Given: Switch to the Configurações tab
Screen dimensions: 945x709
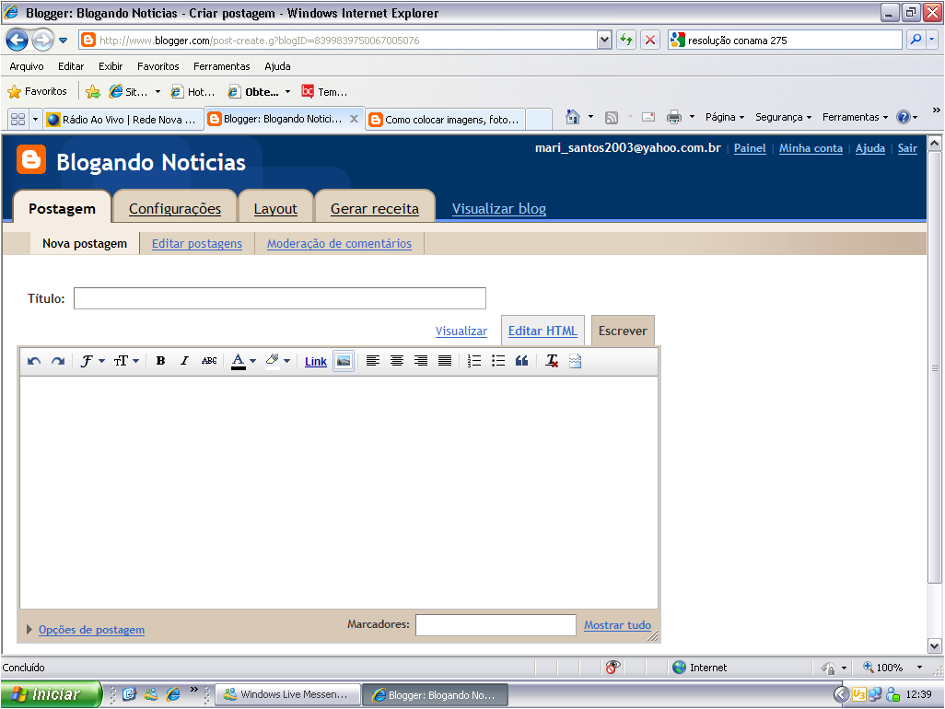Looking at the screenshot, I should point(174,208).
